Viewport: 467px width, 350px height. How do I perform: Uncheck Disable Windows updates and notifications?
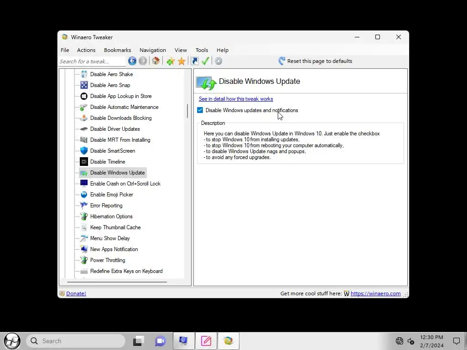click(200, 110)
